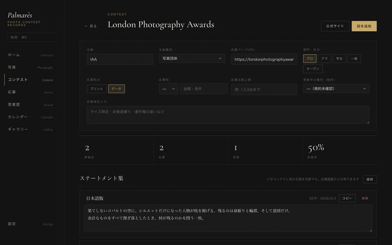The height and width of the screenshot is (245, 392).
Task: Click the 開催回 label
Action: tap(89, 157)
